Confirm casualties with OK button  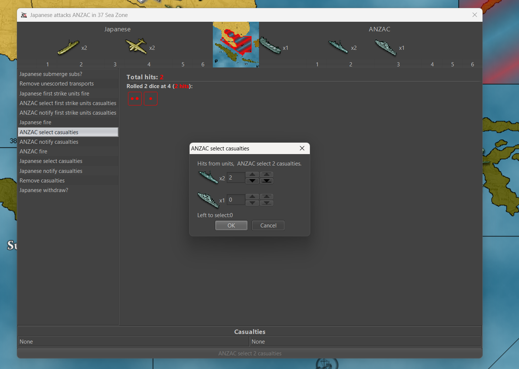pyautogui.click(x=231, y=226)
